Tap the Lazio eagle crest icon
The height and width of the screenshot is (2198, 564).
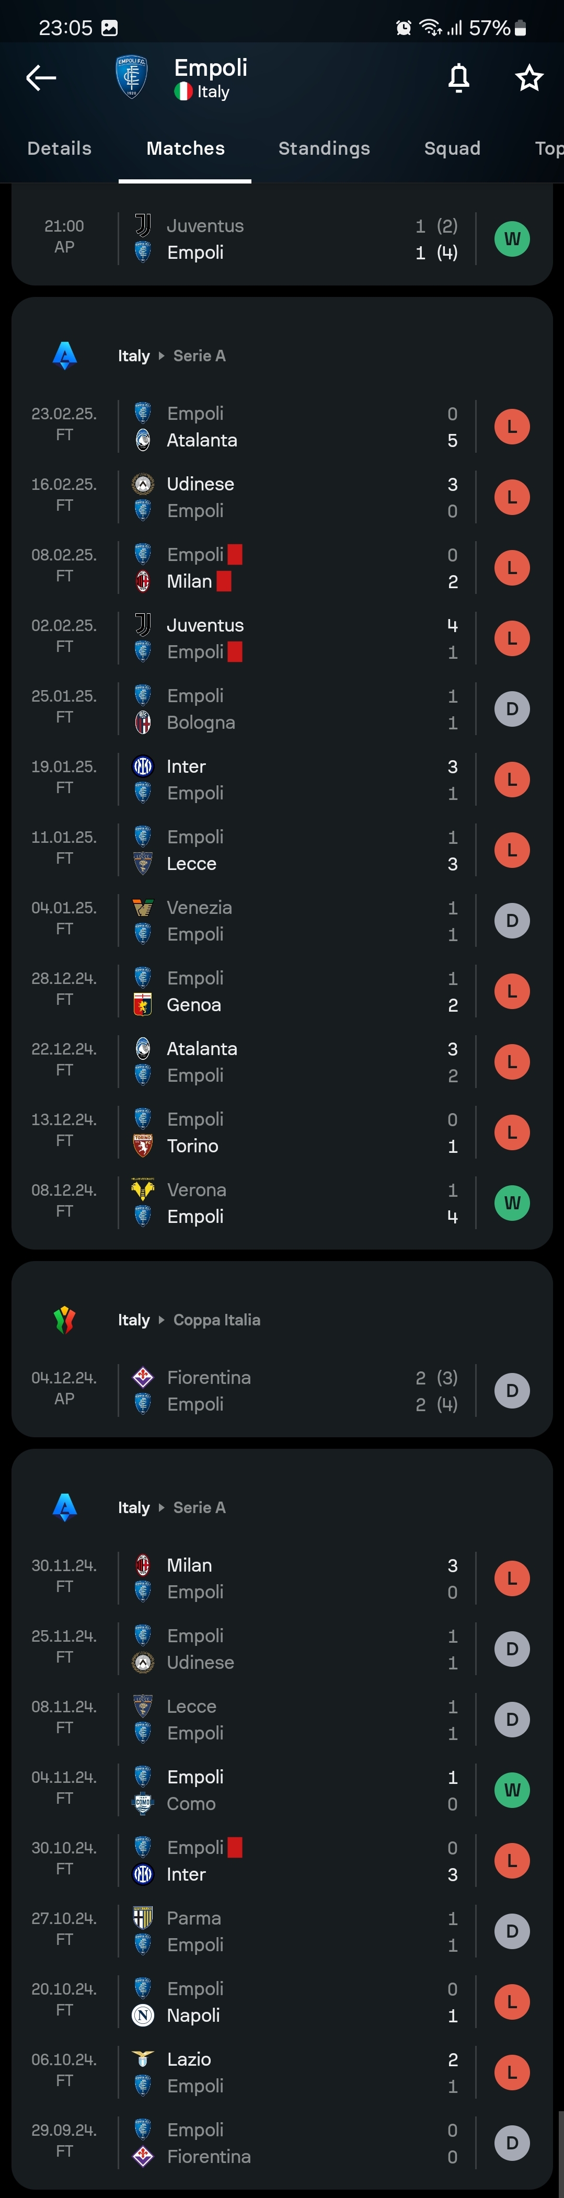coord(143,2059)
